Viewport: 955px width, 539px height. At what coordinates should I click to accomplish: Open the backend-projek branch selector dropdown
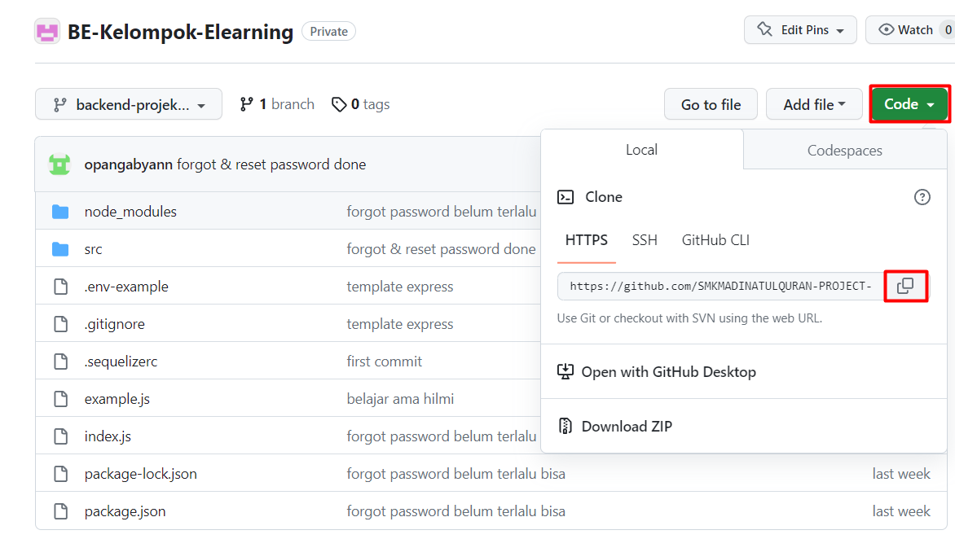(129, 105)
